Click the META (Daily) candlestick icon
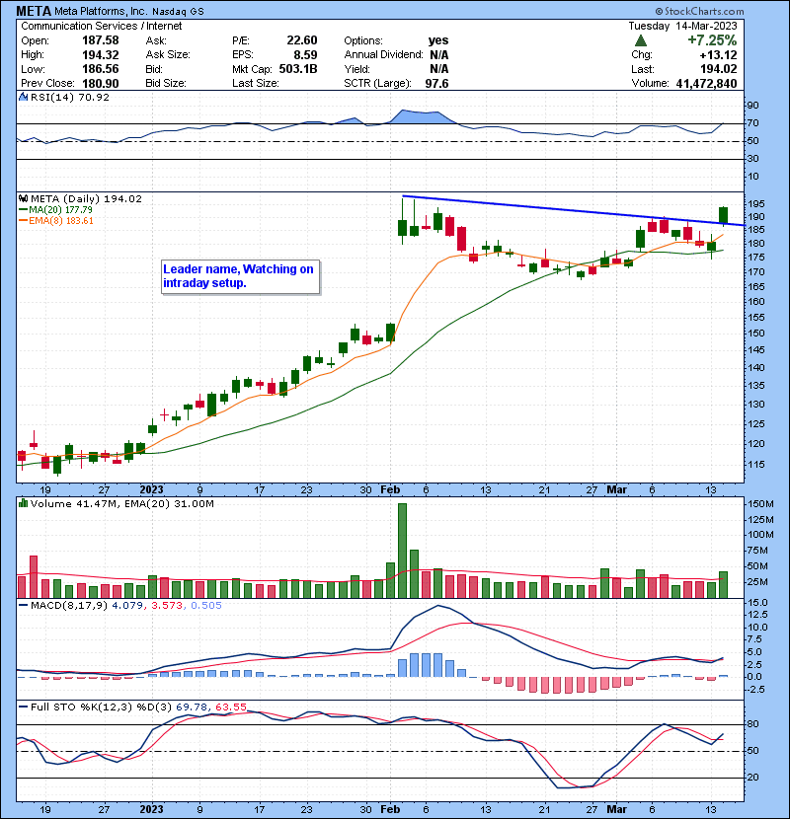790x819 pixels. [x=23, y=199]
